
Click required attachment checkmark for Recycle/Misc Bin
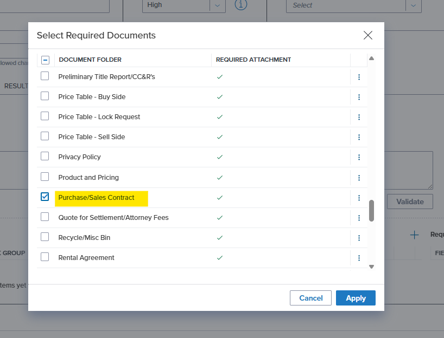(x=220, y=238)
